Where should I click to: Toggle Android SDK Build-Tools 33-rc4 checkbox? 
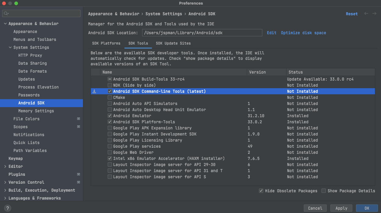click(x=110, y=79)
